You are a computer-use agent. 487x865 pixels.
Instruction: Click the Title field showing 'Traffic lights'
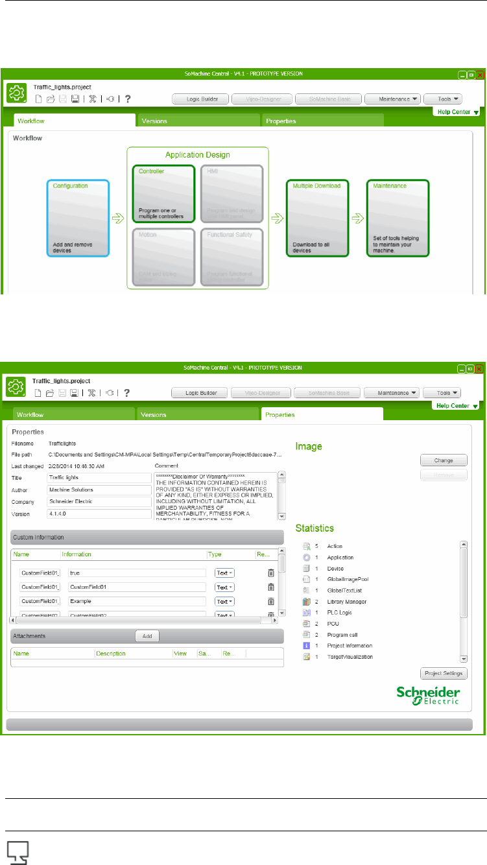(99, 477)
